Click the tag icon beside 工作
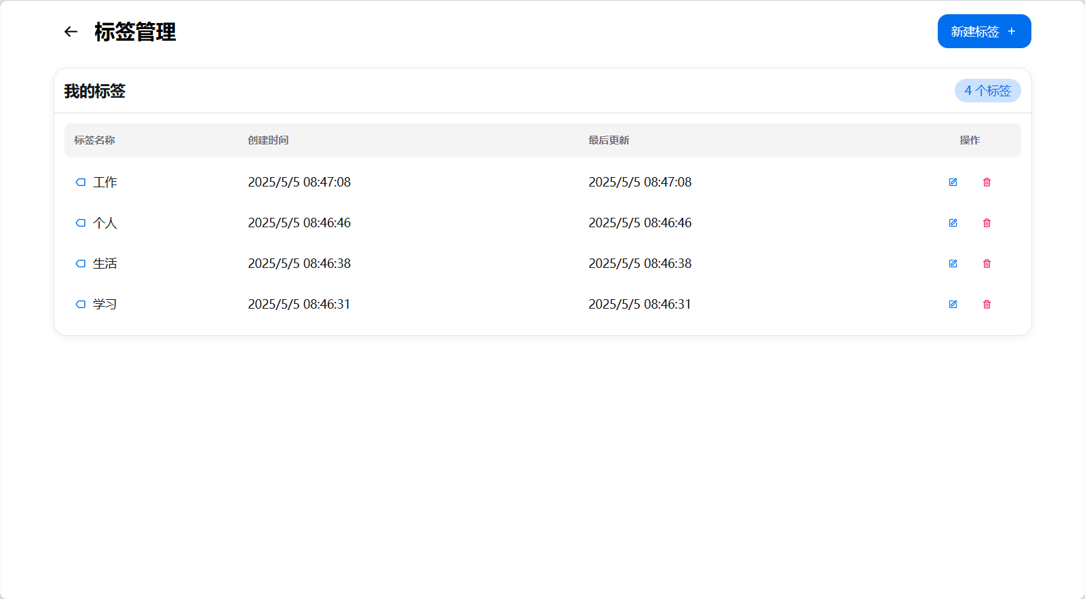 80,182
